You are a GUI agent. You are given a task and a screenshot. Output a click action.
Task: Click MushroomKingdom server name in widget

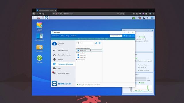pyautogui.click(x=143, y=65)
